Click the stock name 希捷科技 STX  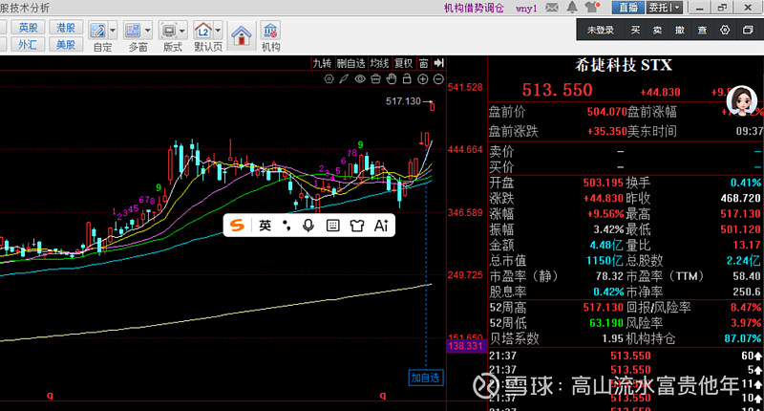pos(624,65)
